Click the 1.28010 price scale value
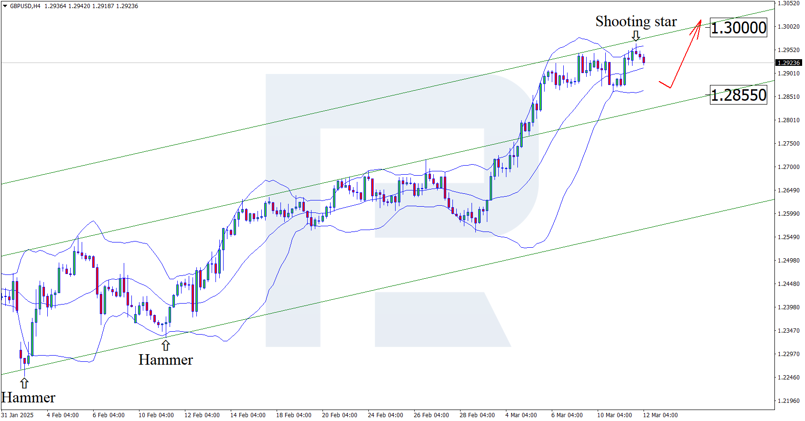This screenshot has height=421, width=805. tap(789, 120)
